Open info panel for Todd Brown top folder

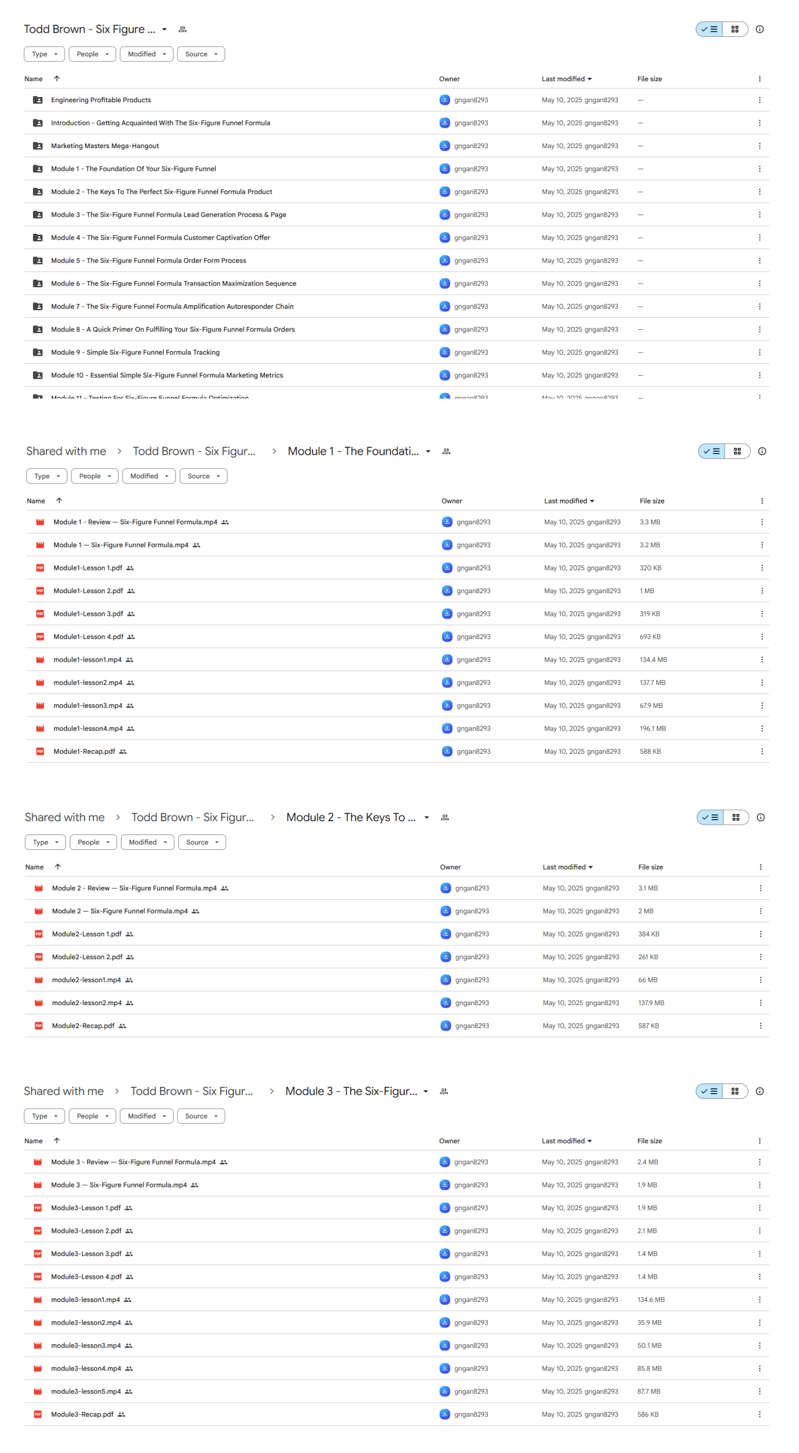pos(759,29)
